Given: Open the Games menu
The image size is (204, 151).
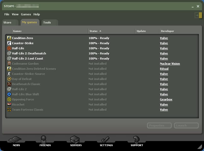Looking at the screenshot, I should pyautogui.click(x=26, y=14).
